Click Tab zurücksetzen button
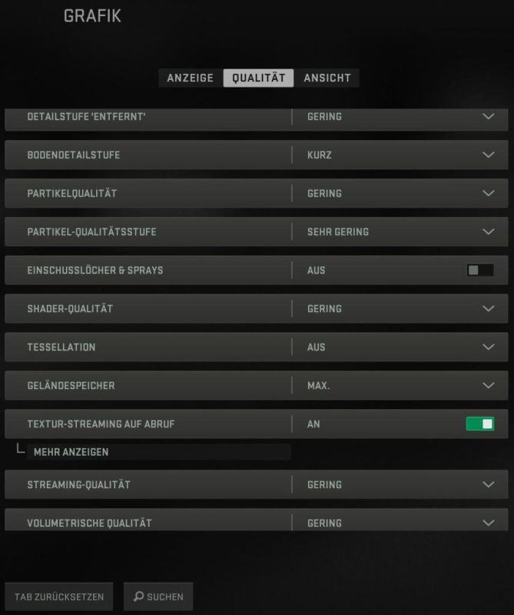The height and width of the screenshot is (615, 514). tap(59, 597)
